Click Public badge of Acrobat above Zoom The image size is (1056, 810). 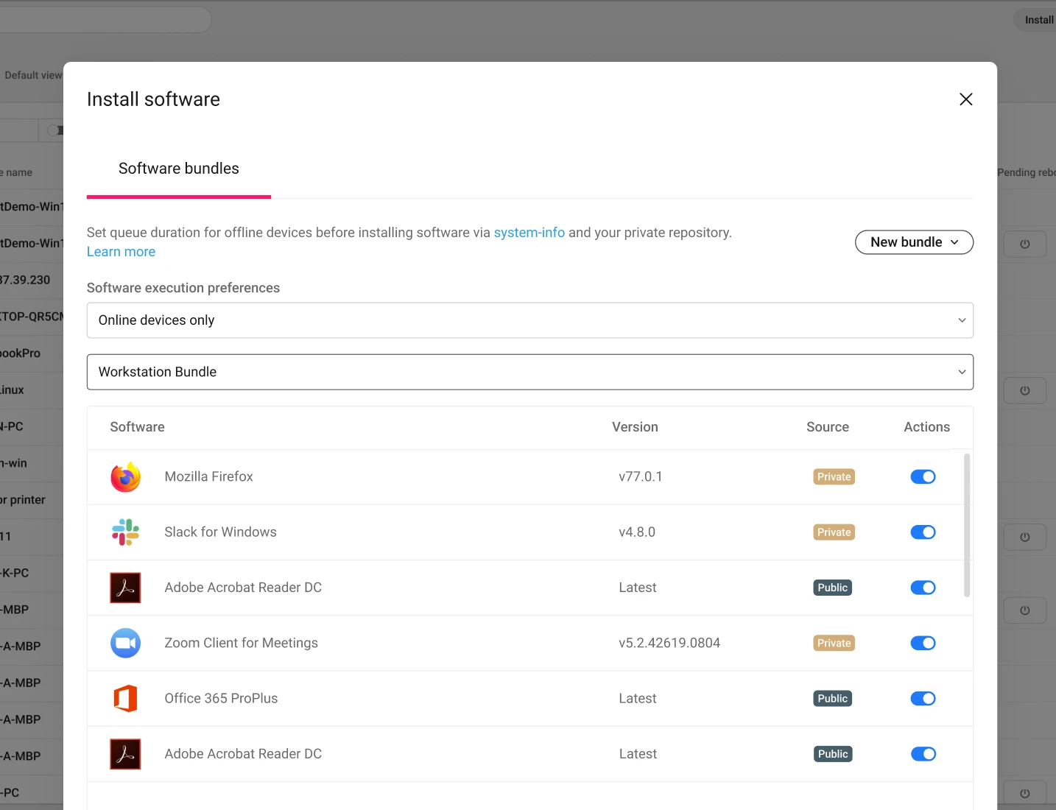(832, 588)
